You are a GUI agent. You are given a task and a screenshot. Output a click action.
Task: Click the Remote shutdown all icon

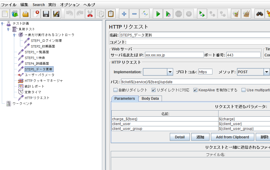click(223, 14)
